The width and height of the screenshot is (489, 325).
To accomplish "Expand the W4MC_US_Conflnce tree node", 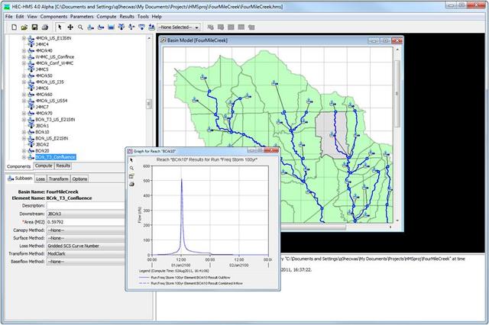I will coord(24,57).
